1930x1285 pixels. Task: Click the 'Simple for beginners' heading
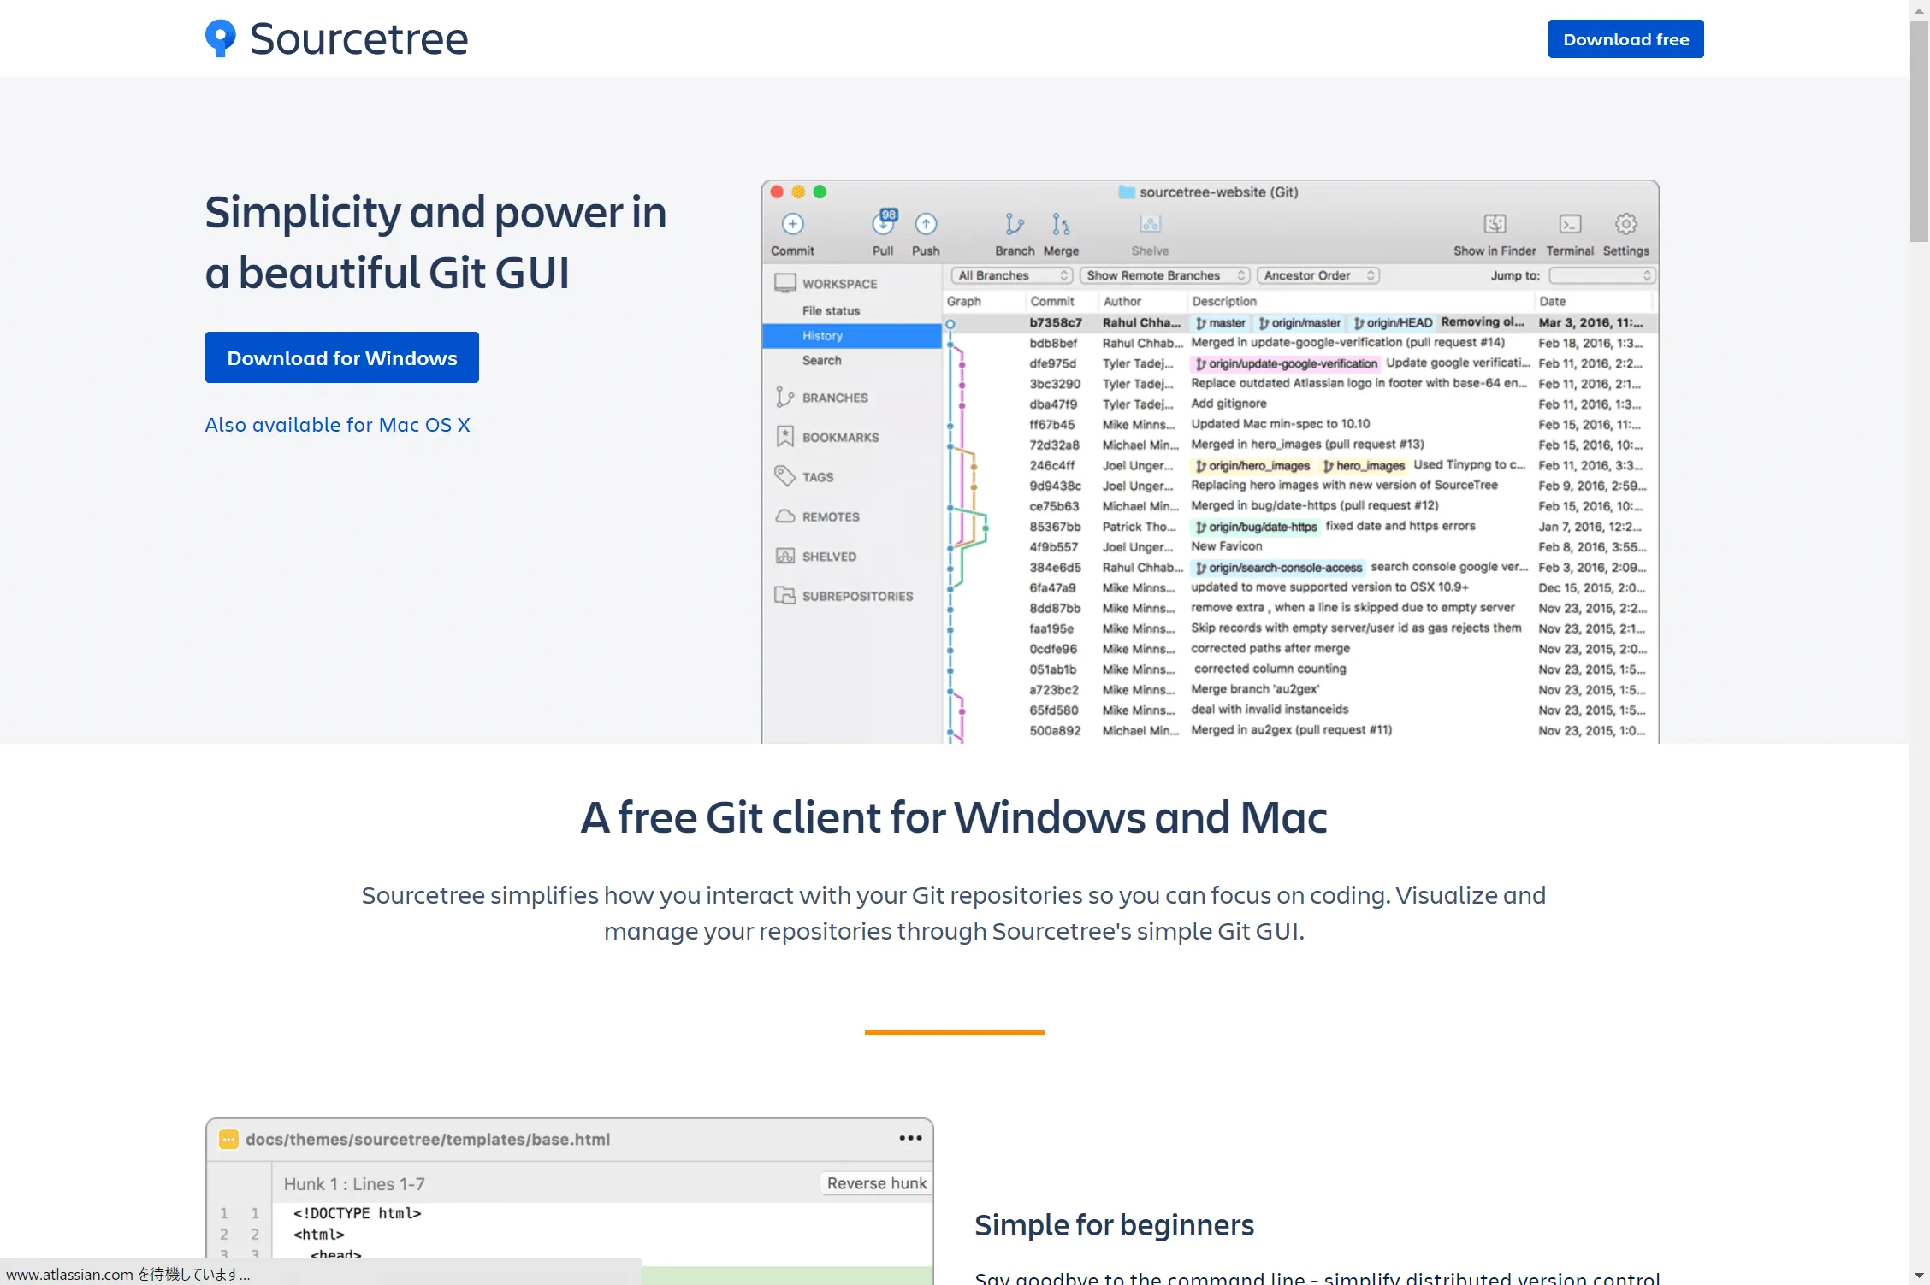[1114, 1225]
